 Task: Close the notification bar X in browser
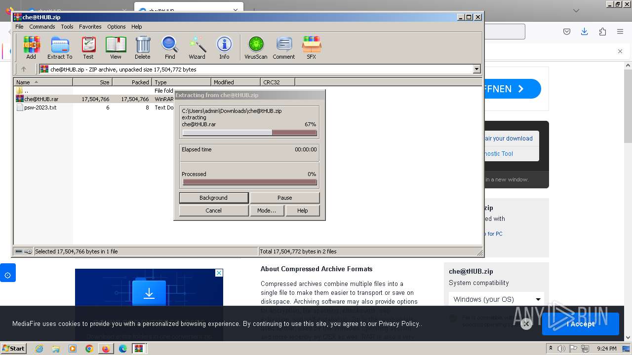(x=620, y=51)
